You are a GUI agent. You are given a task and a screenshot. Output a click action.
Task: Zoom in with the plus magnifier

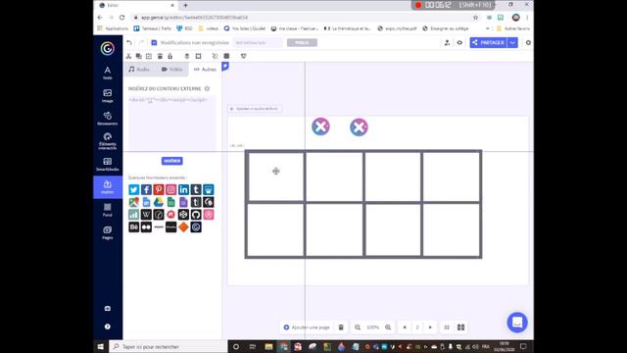coord(388,328)
